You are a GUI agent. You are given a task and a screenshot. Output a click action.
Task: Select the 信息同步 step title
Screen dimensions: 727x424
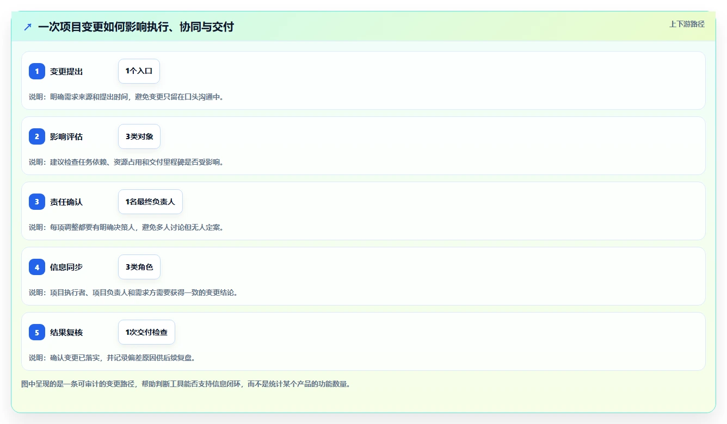66,267
